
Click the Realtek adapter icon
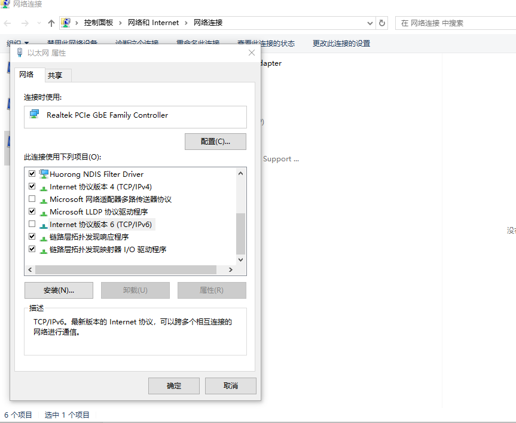coord(34,114)
